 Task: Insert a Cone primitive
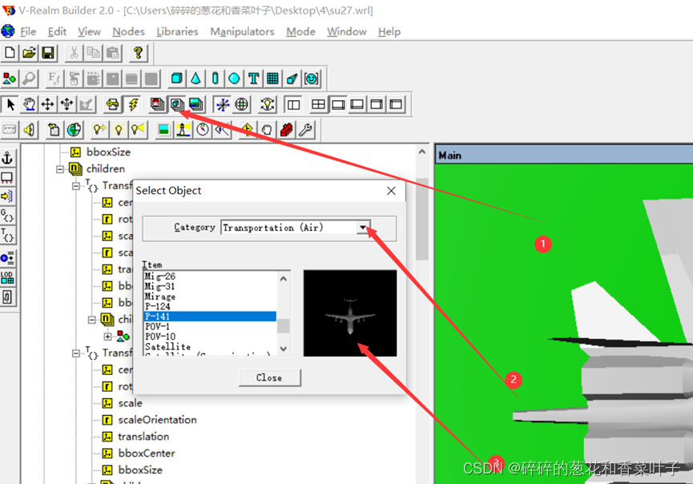point(195,79)
